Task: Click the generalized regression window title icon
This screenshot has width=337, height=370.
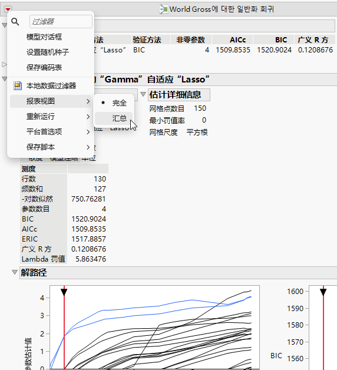Action: coord(164,9)
